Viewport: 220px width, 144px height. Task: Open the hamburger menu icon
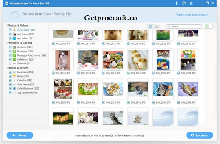click(191, 3)
